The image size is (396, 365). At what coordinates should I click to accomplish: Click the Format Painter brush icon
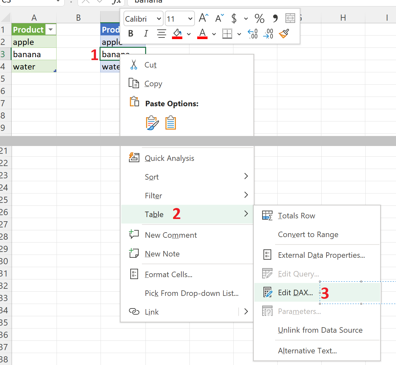point(284,34)
